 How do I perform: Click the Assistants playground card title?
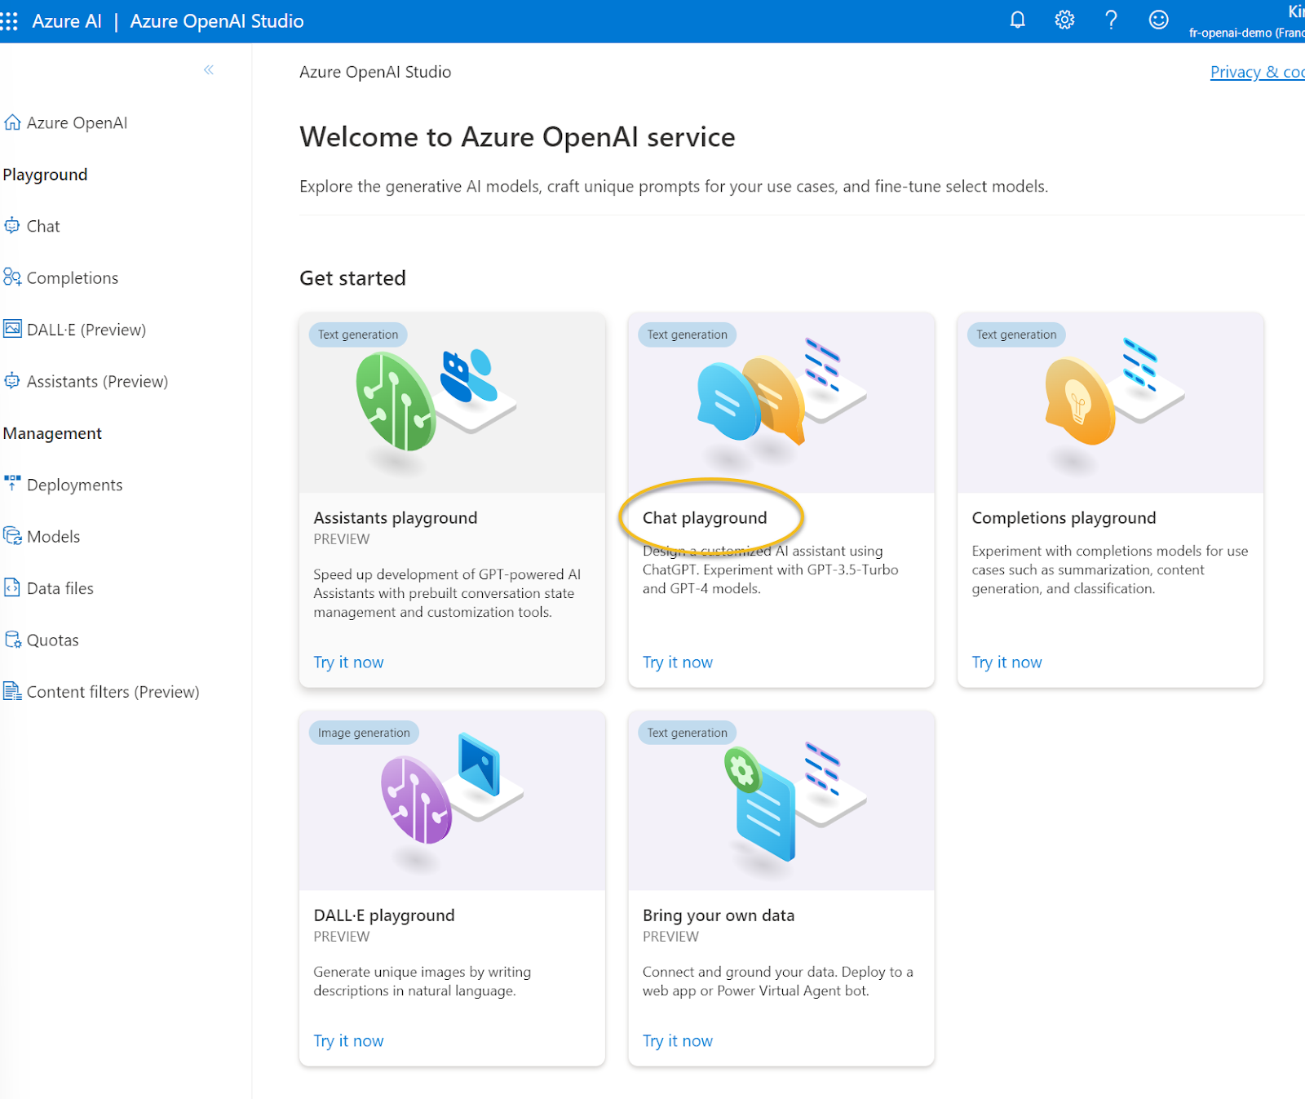(x=396, y=518)
